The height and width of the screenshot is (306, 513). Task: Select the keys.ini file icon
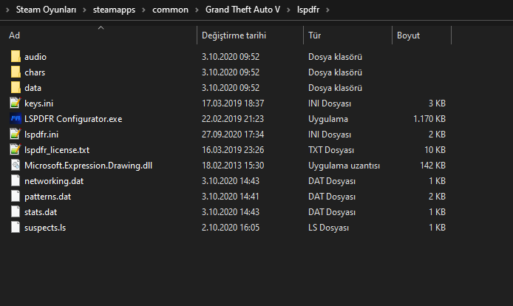pyautogui.click(x=16, y=103)
